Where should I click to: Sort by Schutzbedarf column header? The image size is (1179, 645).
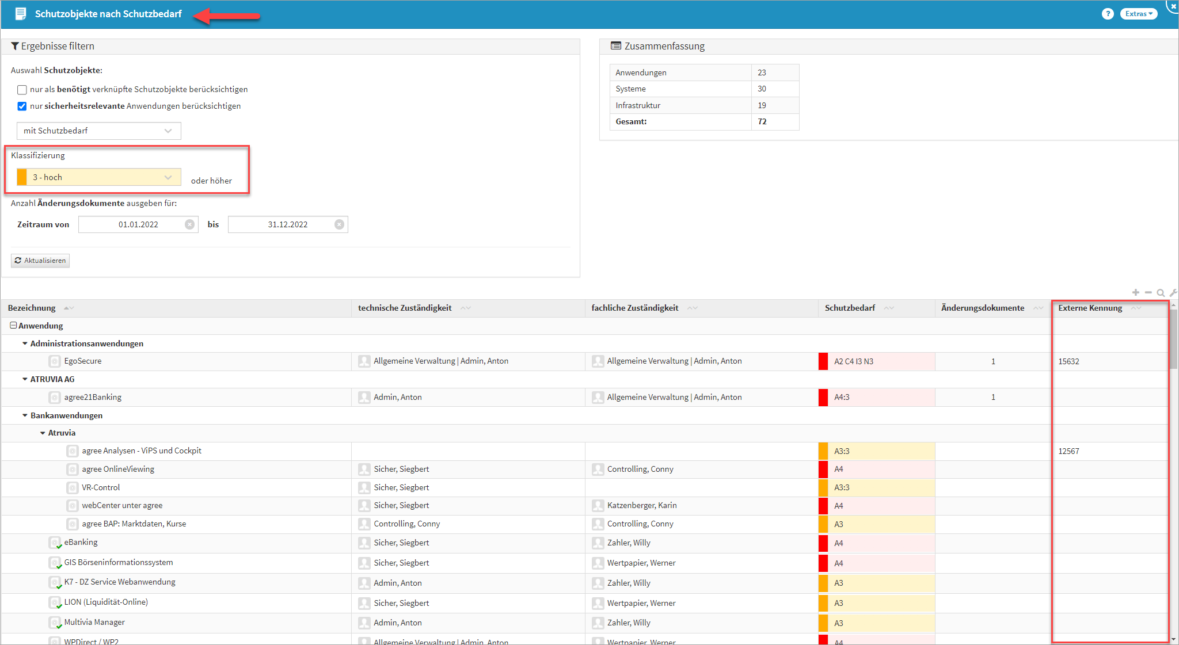(x=850, y=308)
